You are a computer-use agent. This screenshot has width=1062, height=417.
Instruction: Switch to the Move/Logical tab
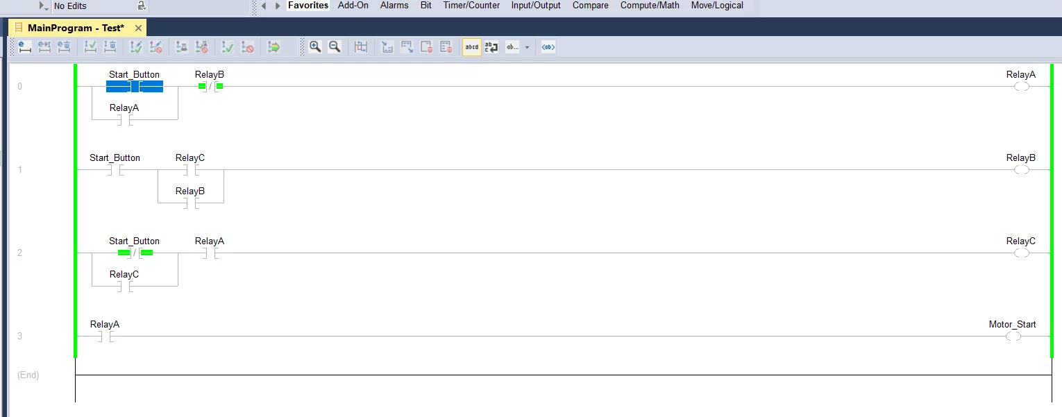point(717,6)
